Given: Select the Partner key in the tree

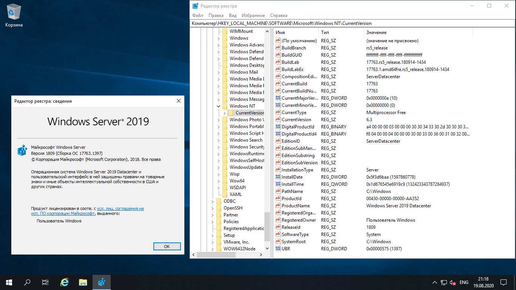Looking at the screenshot, I should point(231,215).
